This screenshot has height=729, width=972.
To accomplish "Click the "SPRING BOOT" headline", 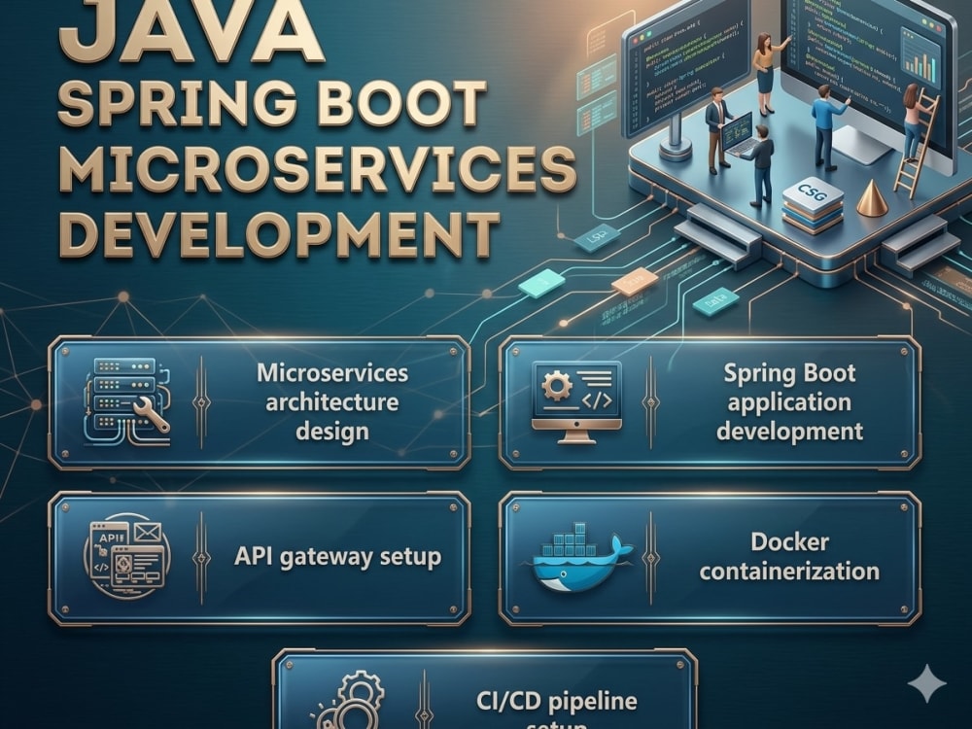I will pos(272,103).
